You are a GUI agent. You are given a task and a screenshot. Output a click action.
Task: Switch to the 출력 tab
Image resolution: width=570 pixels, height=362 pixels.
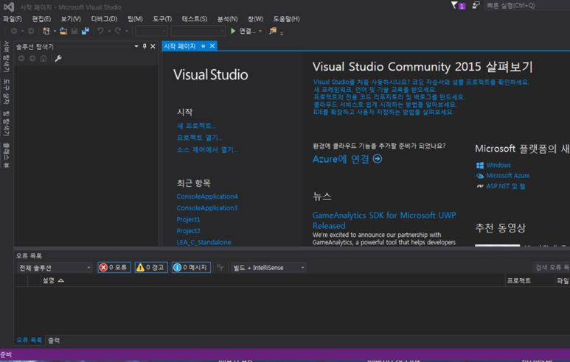tap(54, 340)
